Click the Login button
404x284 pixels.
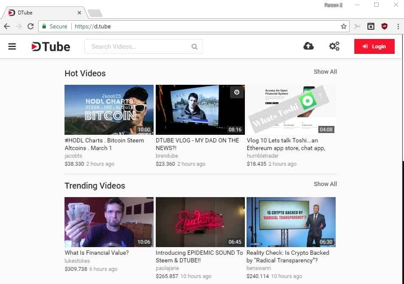(x=374, y=47)
